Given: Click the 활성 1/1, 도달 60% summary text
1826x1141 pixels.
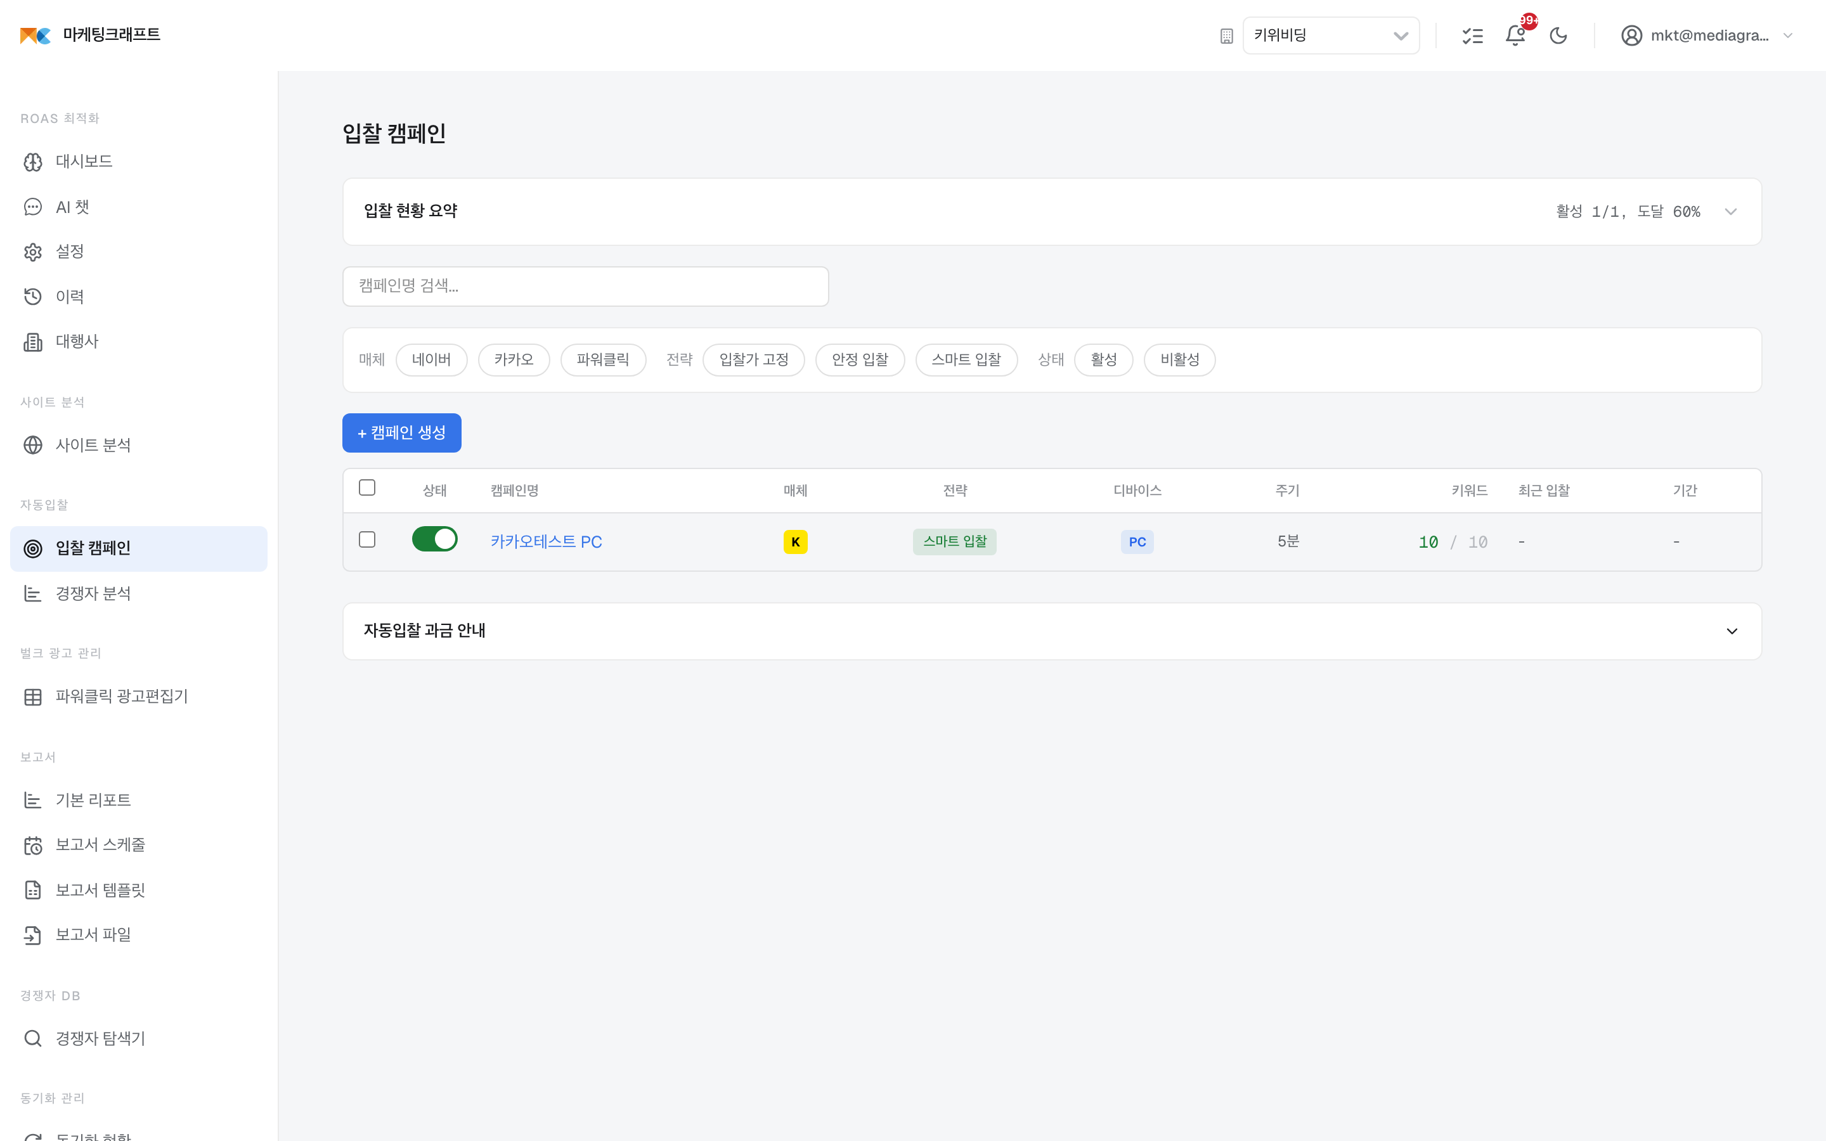Looking at the screenshot, I should [1628, 212].
